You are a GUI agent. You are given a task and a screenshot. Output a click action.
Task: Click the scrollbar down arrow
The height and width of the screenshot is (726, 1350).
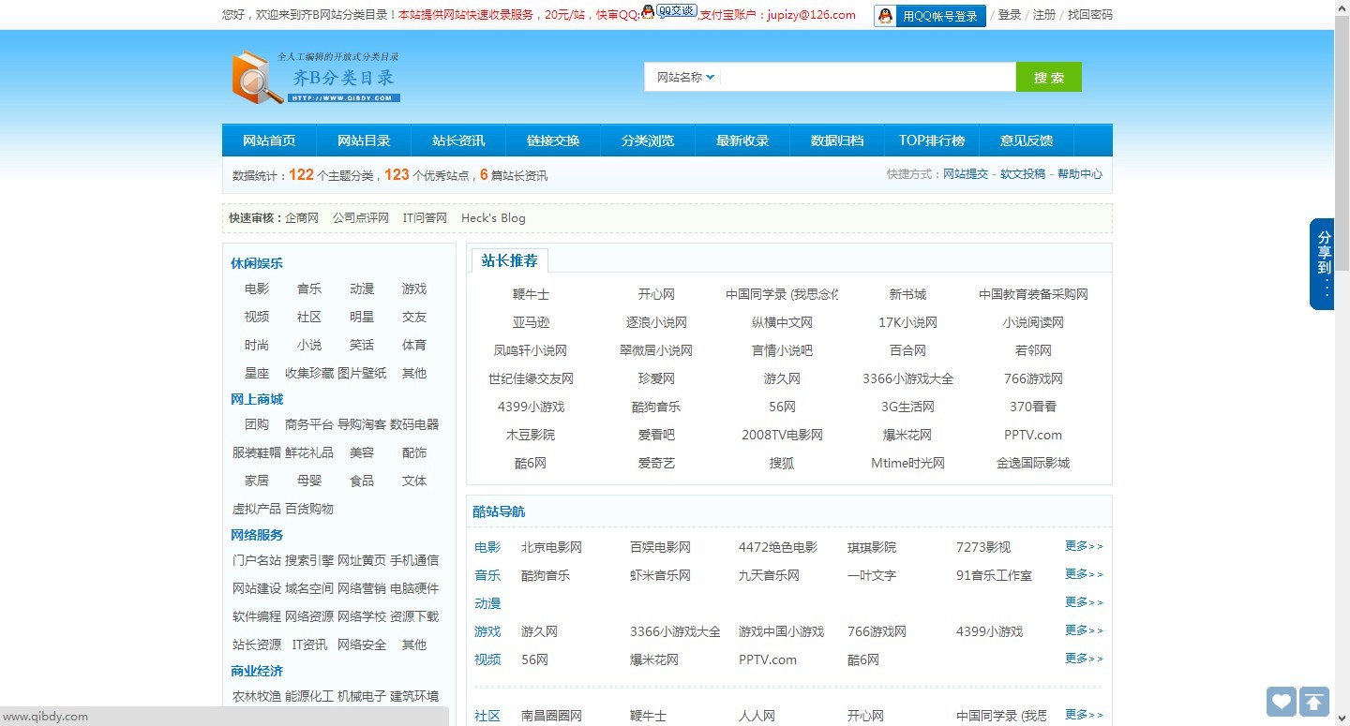pyautogui.click(x=1342, y=716)
